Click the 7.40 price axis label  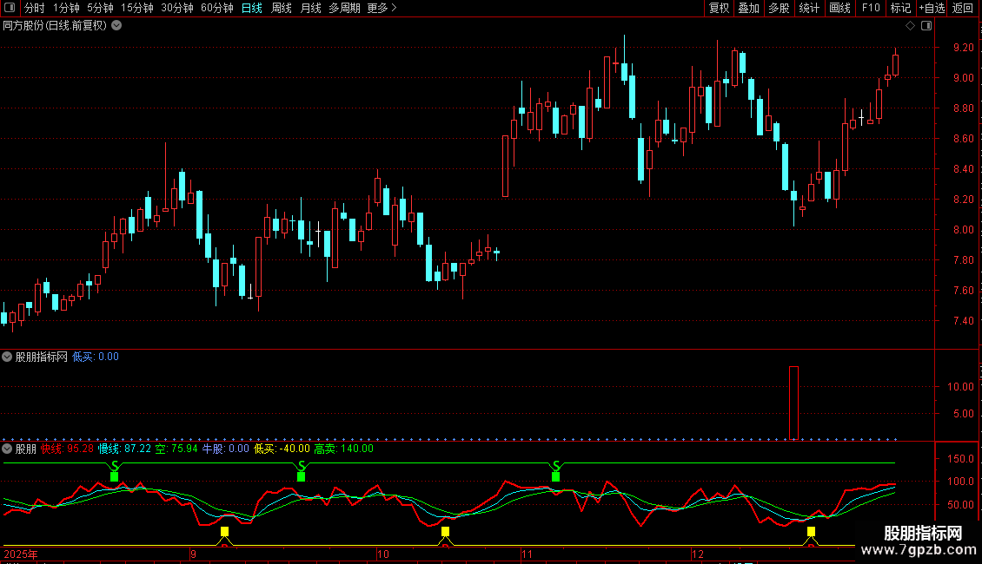pyautogui.click(x=963, y=321)
